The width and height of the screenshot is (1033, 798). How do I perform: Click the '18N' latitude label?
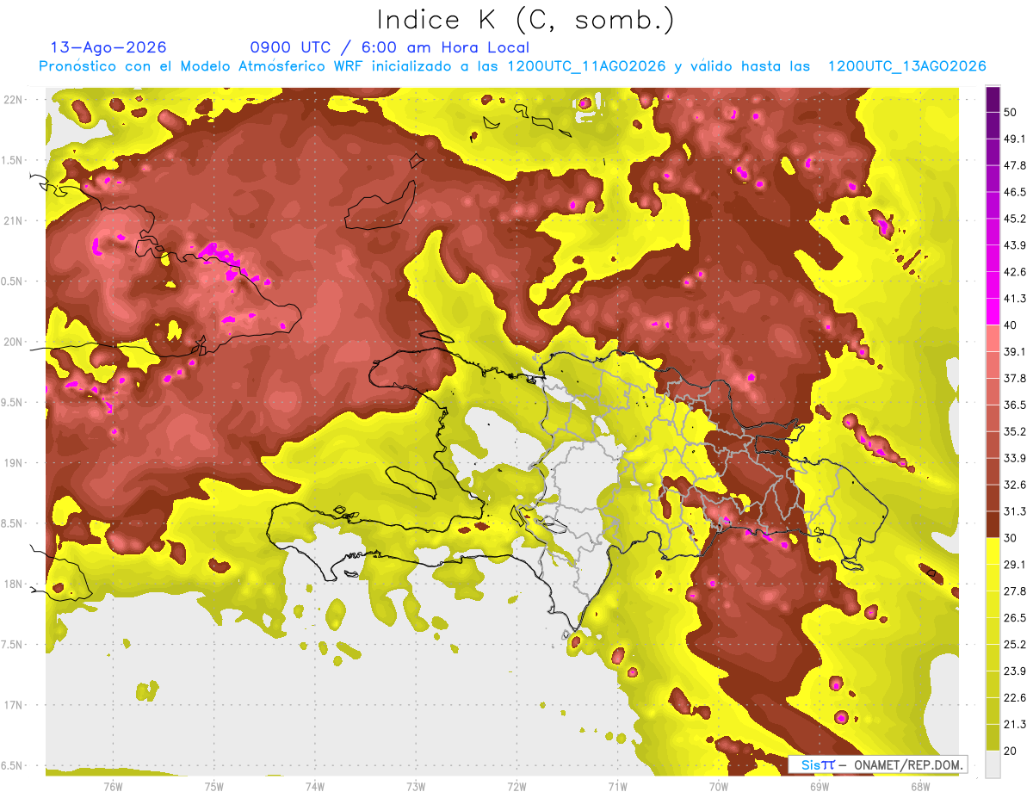click(14, 585)
